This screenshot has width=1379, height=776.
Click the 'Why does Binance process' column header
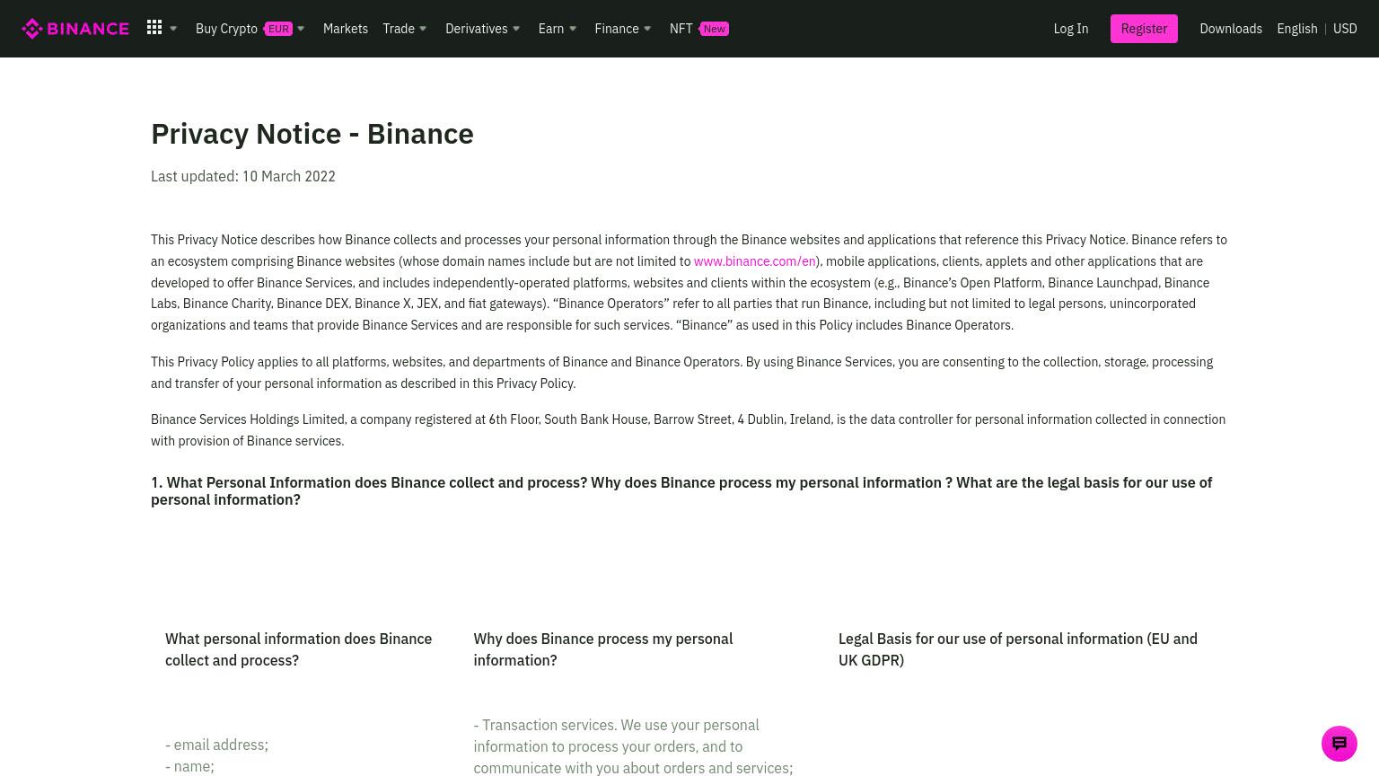pos(603,649)
